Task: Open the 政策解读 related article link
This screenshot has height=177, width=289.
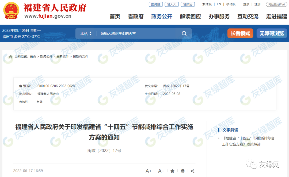Action: coord(248,141)
